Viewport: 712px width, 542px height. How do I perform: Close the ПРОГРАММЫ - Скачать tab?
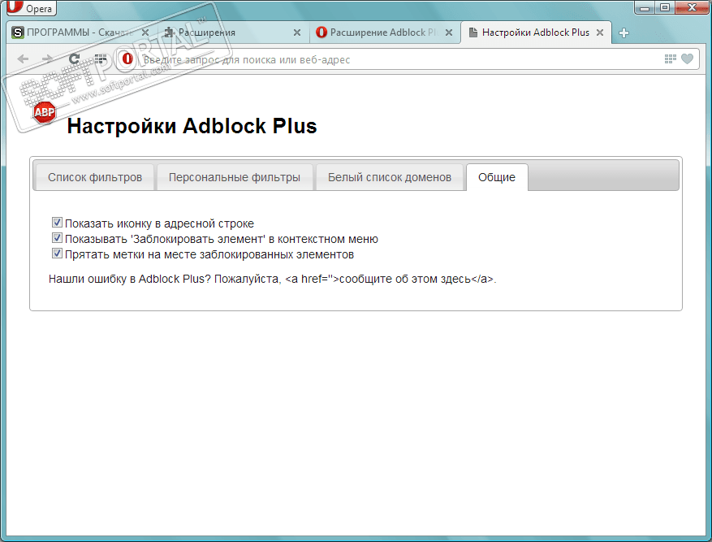145,33
